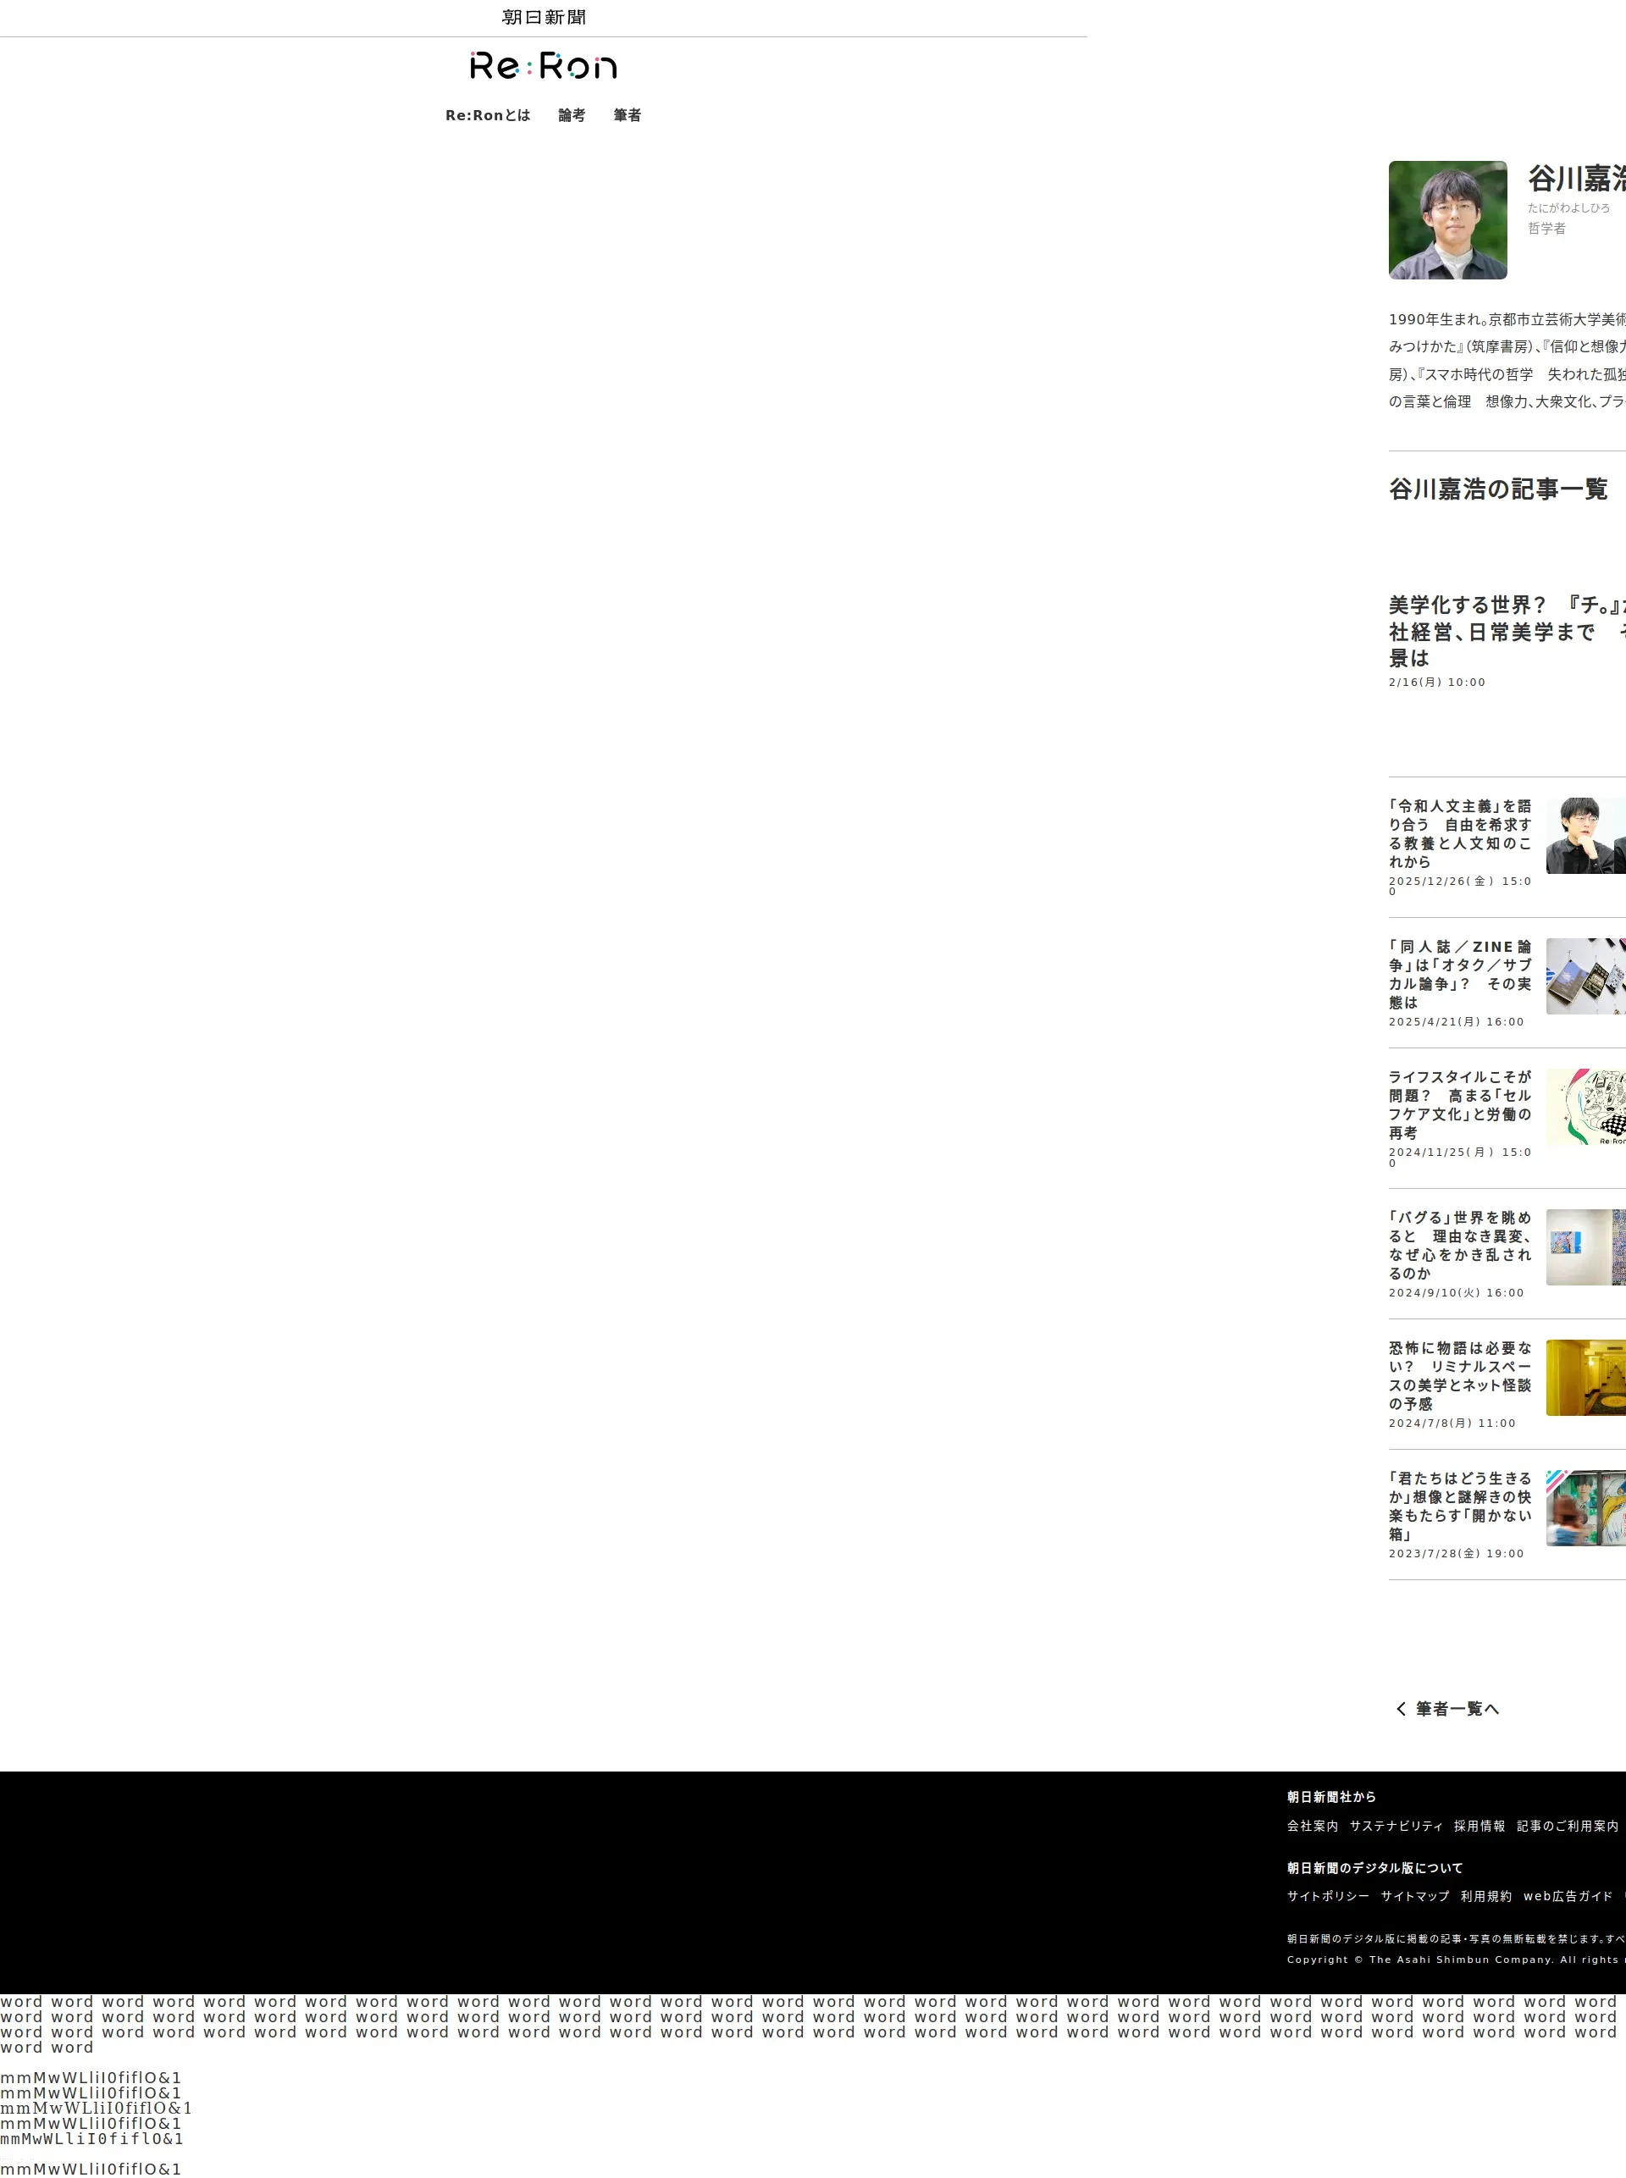Image resolution: width=1626 pixels, height=2178 pixels.
Task: Click the yellow corridor リミナルスペース thumbnail
Action: coord(1585,1377)
